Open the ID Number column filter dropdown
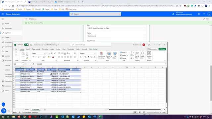The height and width of the screenshot is (119, 212). click(71, 70)
